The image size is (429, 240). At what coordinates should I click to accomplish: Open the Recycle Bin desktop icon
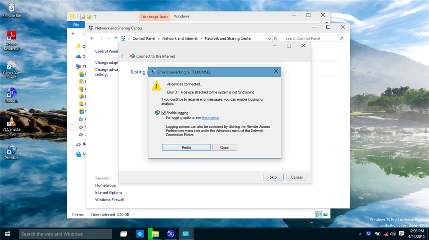tap(11, 10)
